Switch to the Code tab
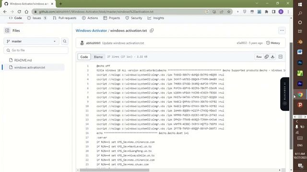 [15, 18]
